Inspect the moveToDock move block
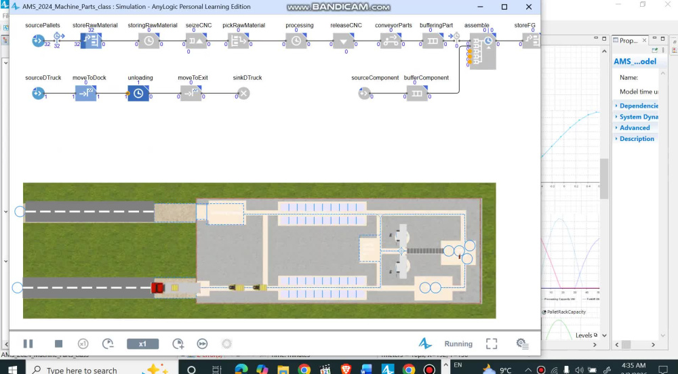The image size is (678, 374). 86,93
